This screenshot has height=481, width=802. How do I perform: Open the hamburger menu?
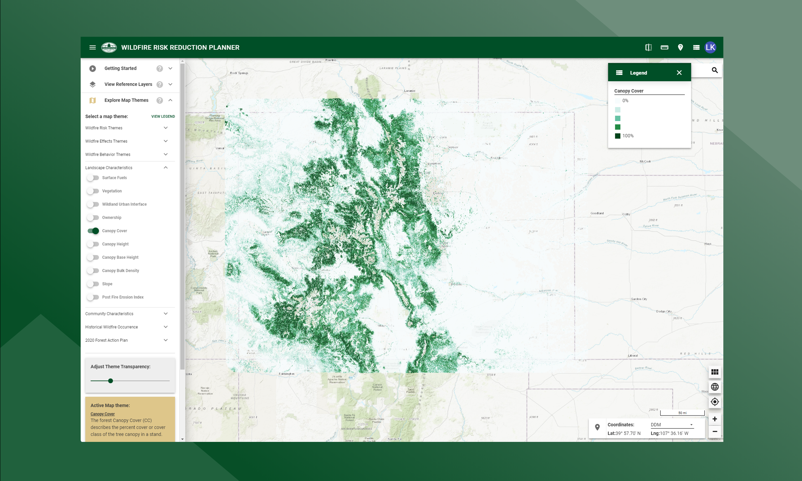tap(93, 47)
